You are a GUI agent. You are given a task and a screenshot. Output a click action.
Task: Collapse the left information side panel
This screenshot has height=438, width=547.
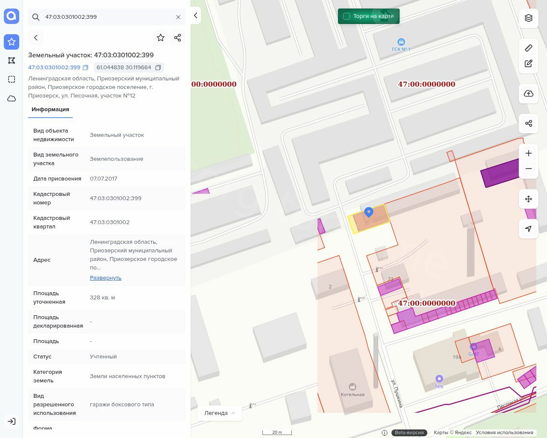pyautogui.click(x=195, y=15)
